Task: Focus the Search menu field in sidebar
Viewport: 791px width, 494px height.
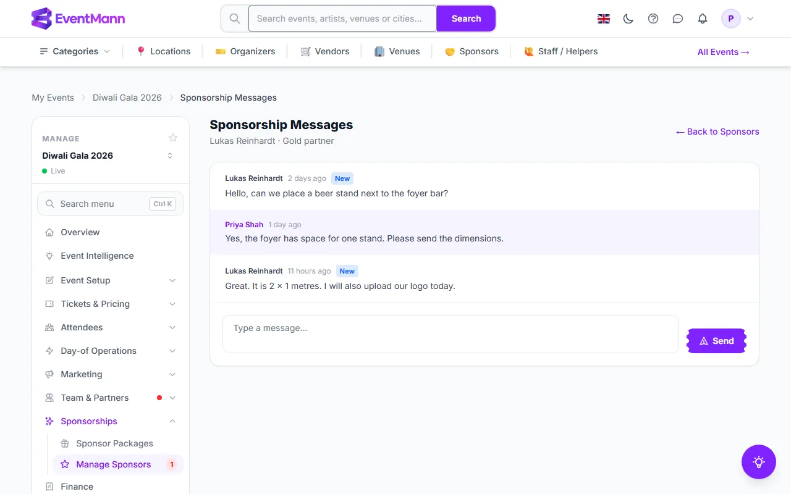Action: pos(111,204)
